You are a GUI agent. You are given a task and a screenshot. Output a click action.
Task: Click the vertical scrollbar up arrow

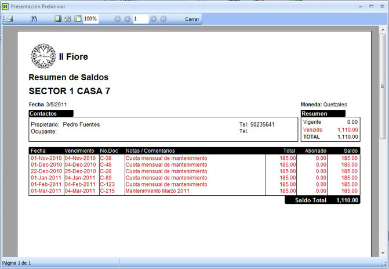[x=383, y=29]
